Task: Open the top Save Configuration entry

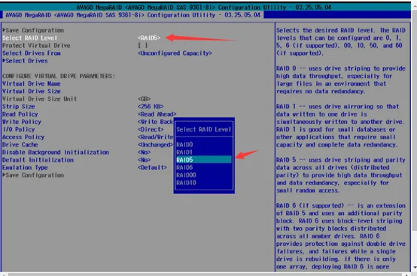Action: click(x=33, y=30)
